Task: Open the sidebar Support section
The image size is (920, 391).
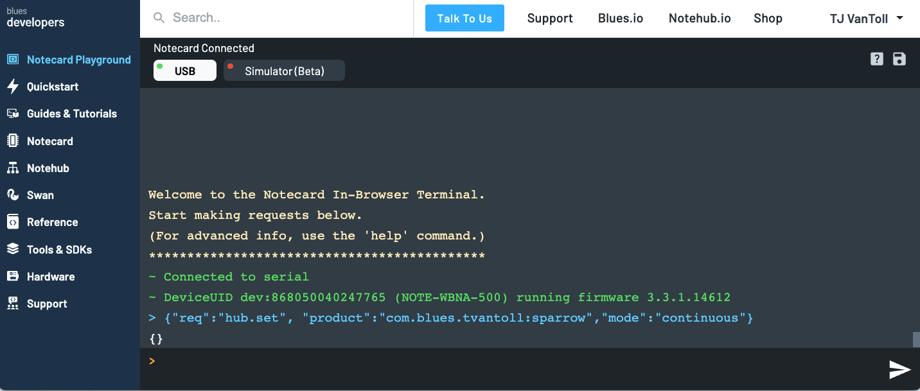Action: pos(47,304)
